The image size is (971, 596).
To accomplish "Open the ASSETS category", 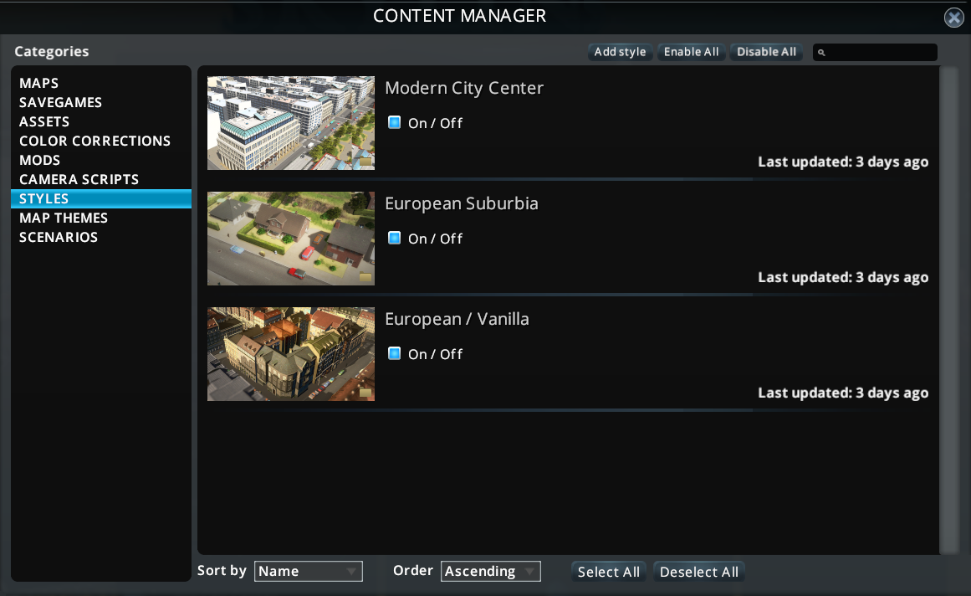I will [x=44, y=121].
